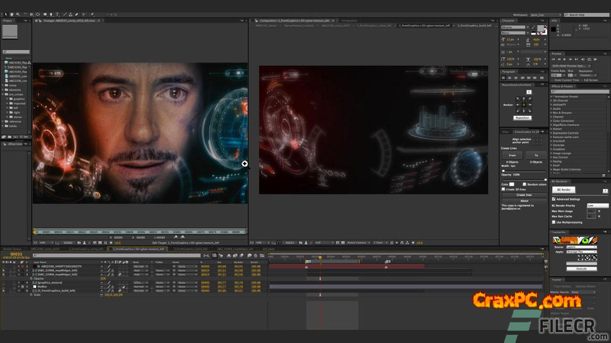Click the LinesCreator Color swatch
Image resolution: width=611 pixels, height=343 pixels.
click(x=512, y=184)
